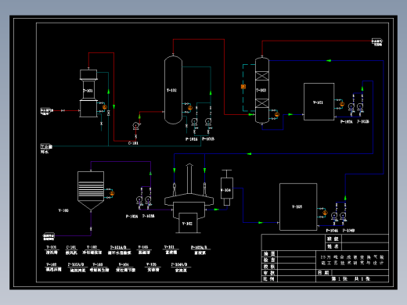
Task: Select the T-103 label inside the packed tower
Action: (x=261, y=90)
